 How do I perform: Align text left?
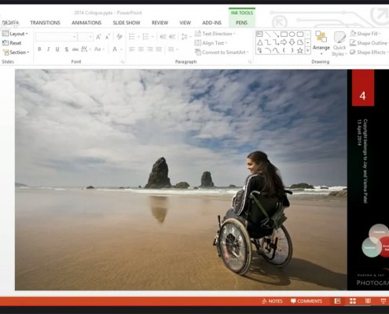point(132,49)
